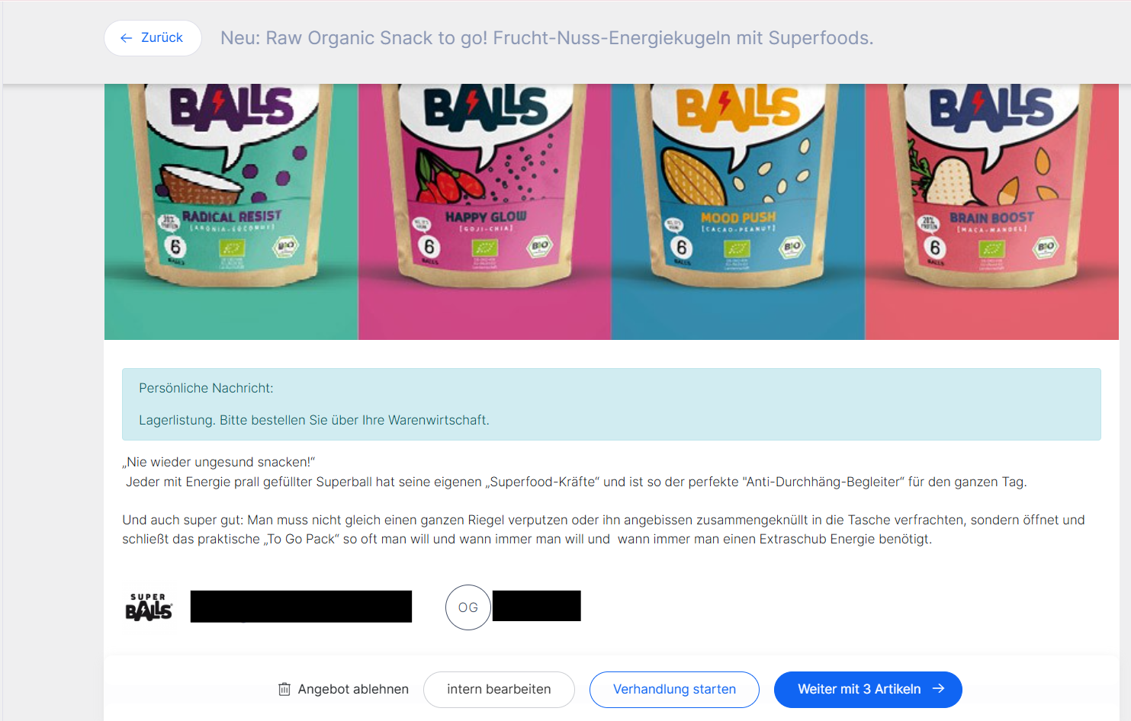Click the BIO badge on Brain Boost pack

click(x=1046, y=246)
